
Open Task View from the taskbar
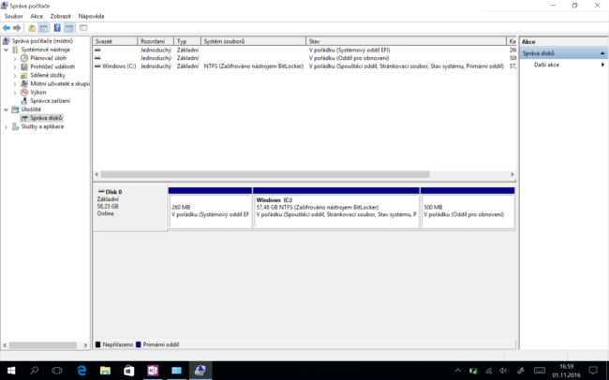(57, 371)
